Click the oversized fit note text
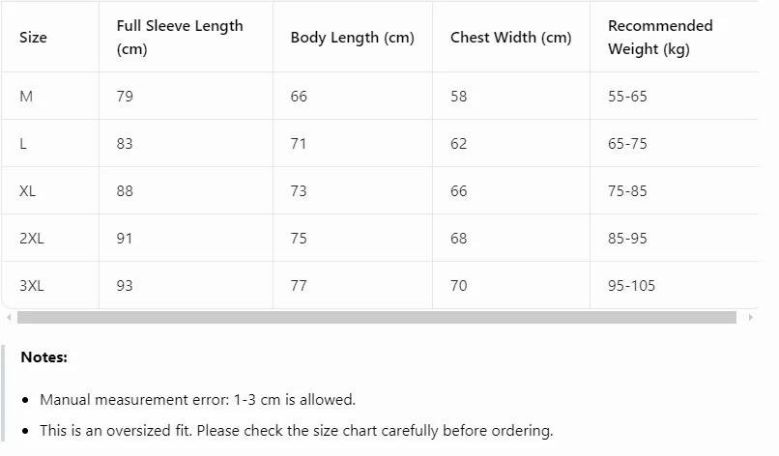Viewport: 779px width, 456px height. [x=296, y=431]
